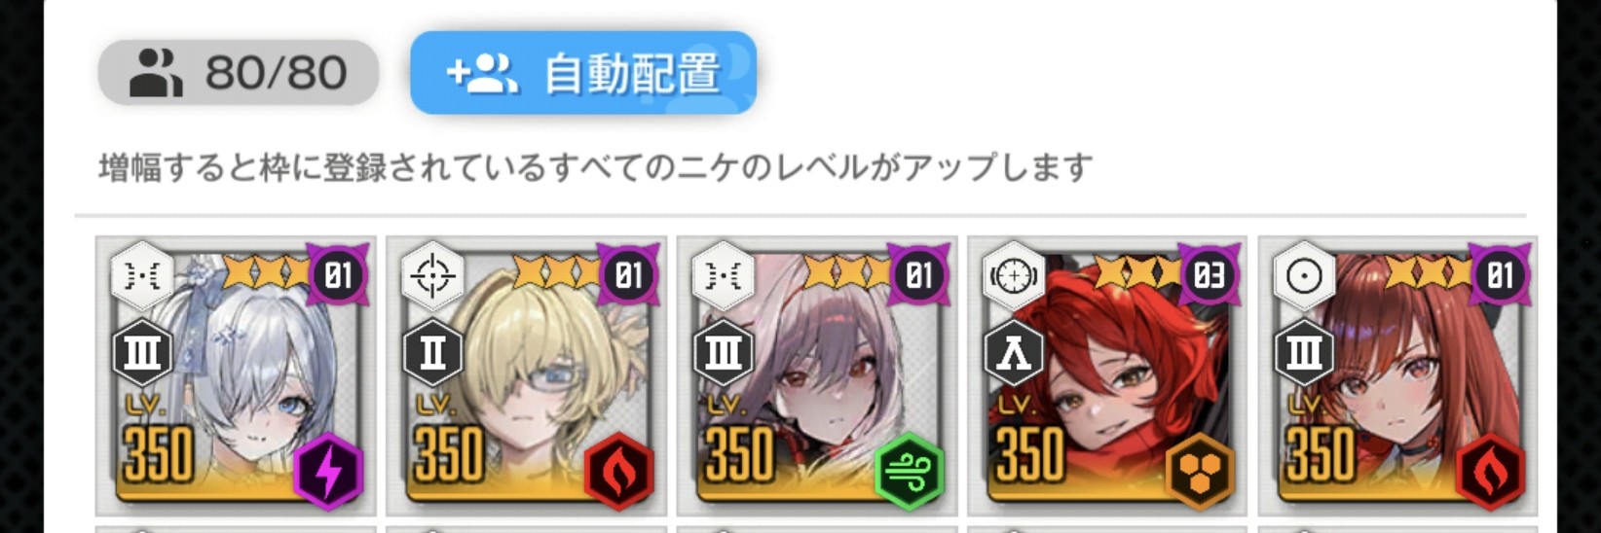Viewport: 1601px width, 533px height.
Task: Tap the purple lightning element icon
Action: [329, 472]
